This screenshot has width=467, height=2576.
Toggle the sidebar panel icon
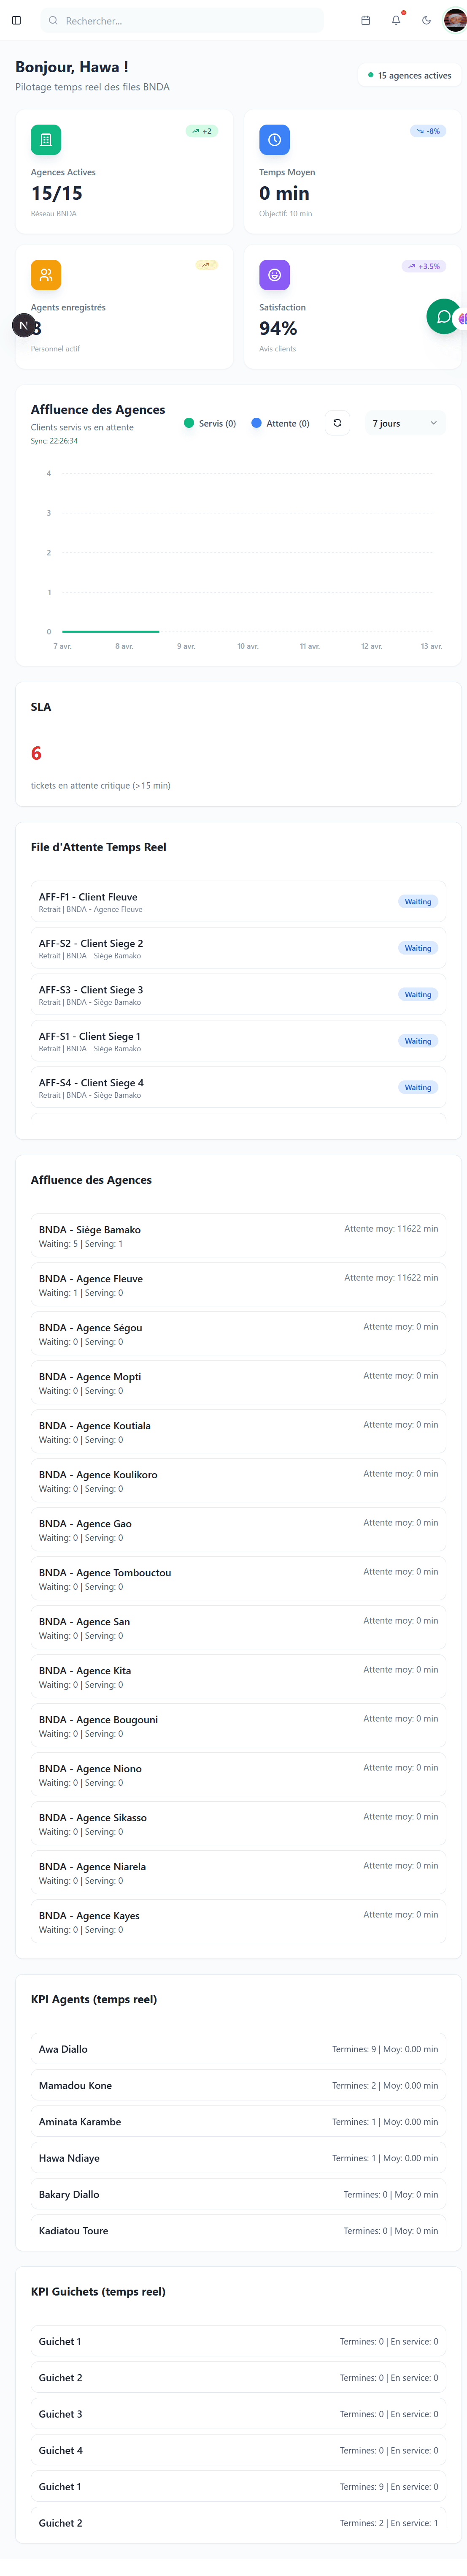[16, 20]
